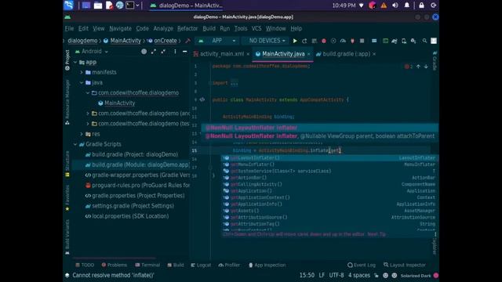The width and height of the screenshot is (502, 282).
Task: Expand the manifests folder
Action: pos(82,72)
